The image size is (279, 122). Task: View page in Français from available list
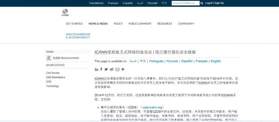click(202, 61)
